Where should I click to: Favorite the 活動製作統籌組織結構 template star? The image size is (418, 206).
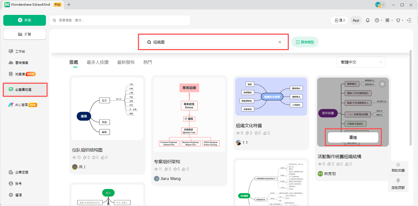[x=382, y=84]
